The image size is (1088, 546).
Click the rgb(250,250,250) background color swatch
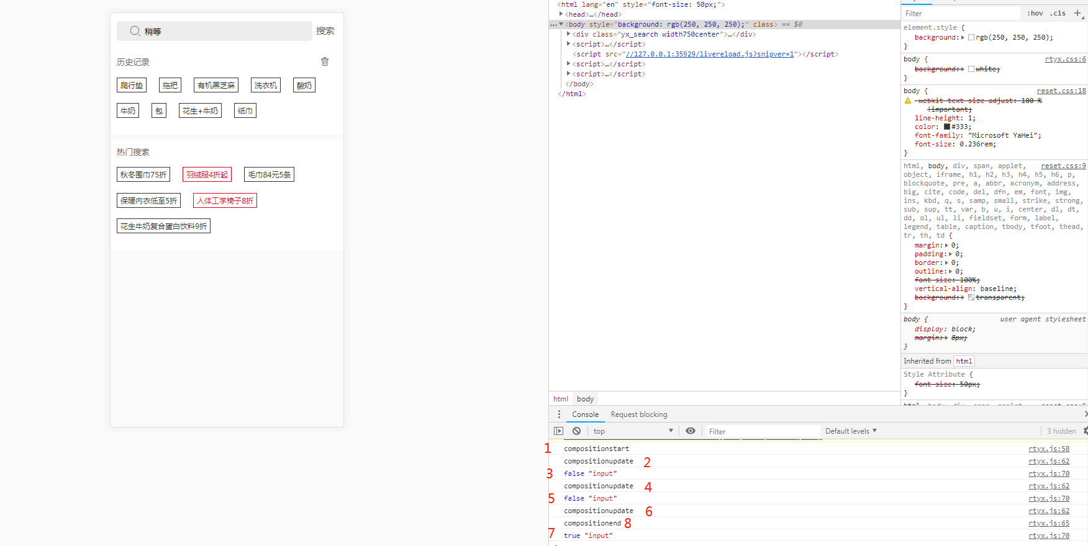[x=971, y=37]
